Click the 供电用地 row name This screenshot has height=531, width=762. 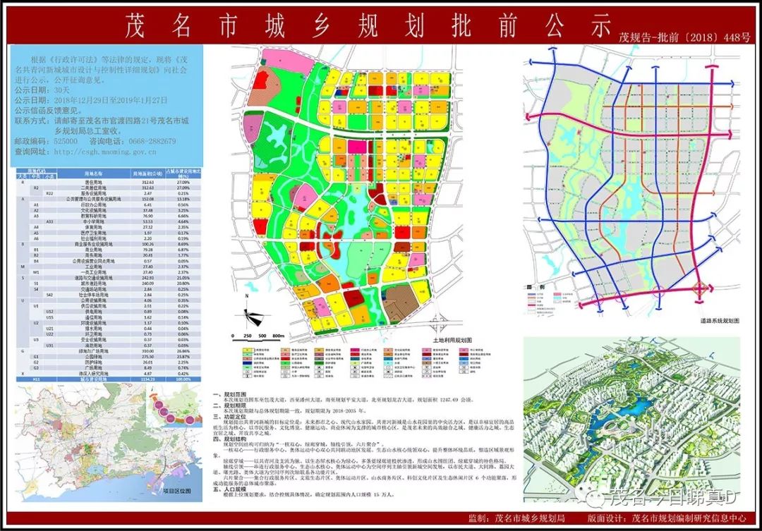93,312
